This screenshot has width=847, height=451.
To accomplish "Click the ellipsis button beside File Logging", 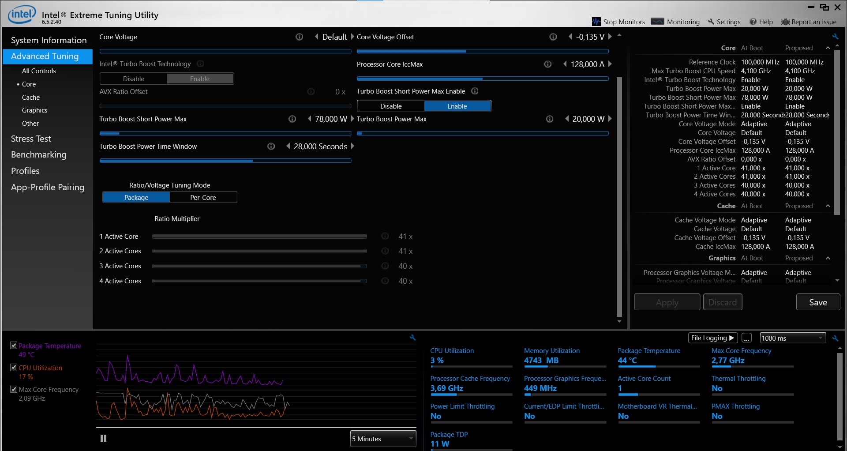I will point(746,338).
